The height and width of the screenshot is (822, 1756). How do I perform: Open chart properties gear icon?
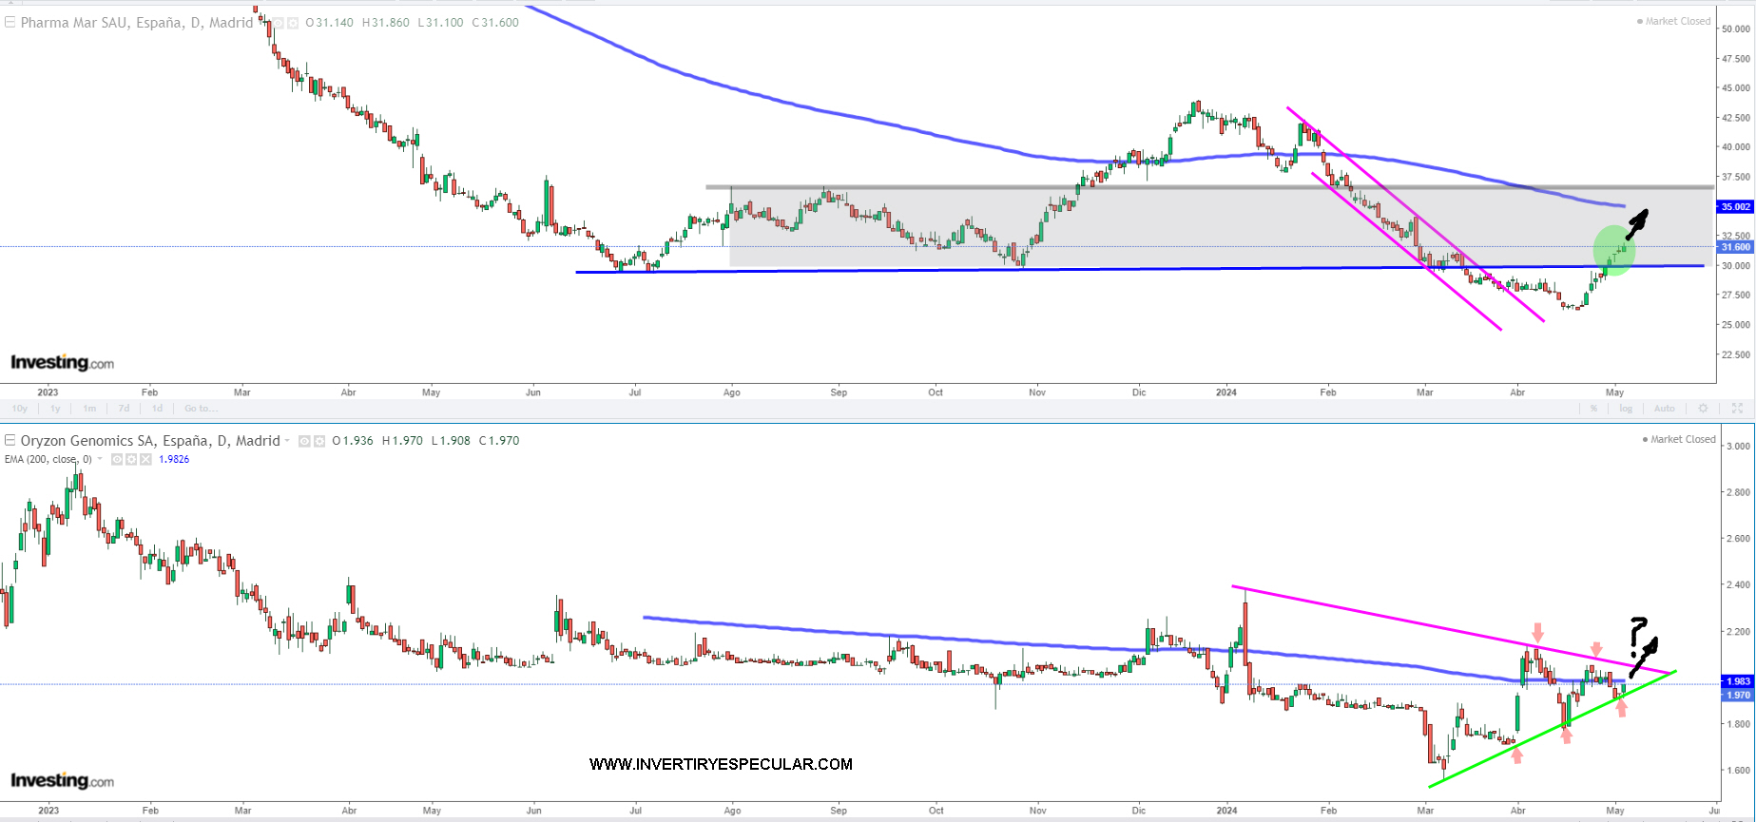[x=1703, y=409]
